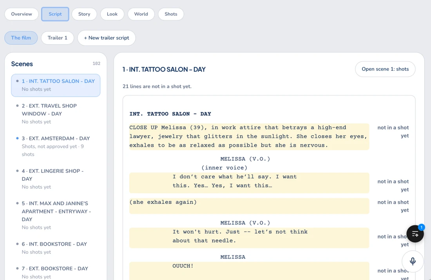This screenshot has width=431, height=280.
Task: Open the World tab
Action: tap(141, 14)
